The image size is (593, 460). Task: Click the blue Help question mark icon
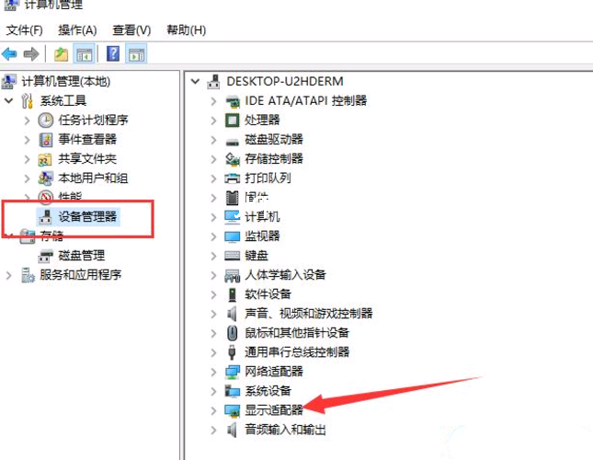[113, 53]
